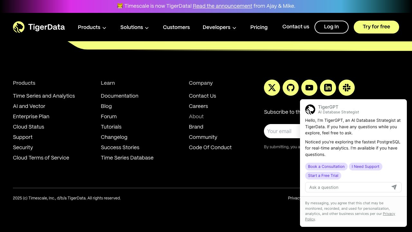
Task: Expand the Products dropdown menu
Action: click(x=92, y=27)
